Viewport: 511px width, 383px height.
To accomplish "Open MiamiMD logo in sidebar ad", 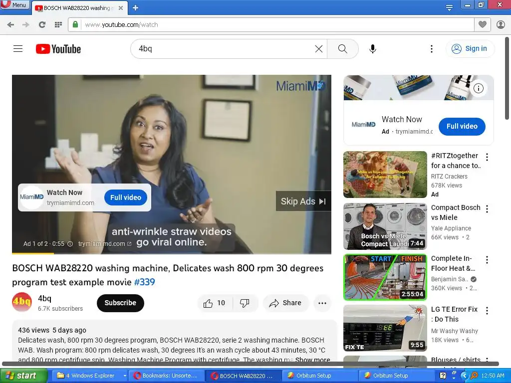I will pyautogui.click(x=364, y=124).
